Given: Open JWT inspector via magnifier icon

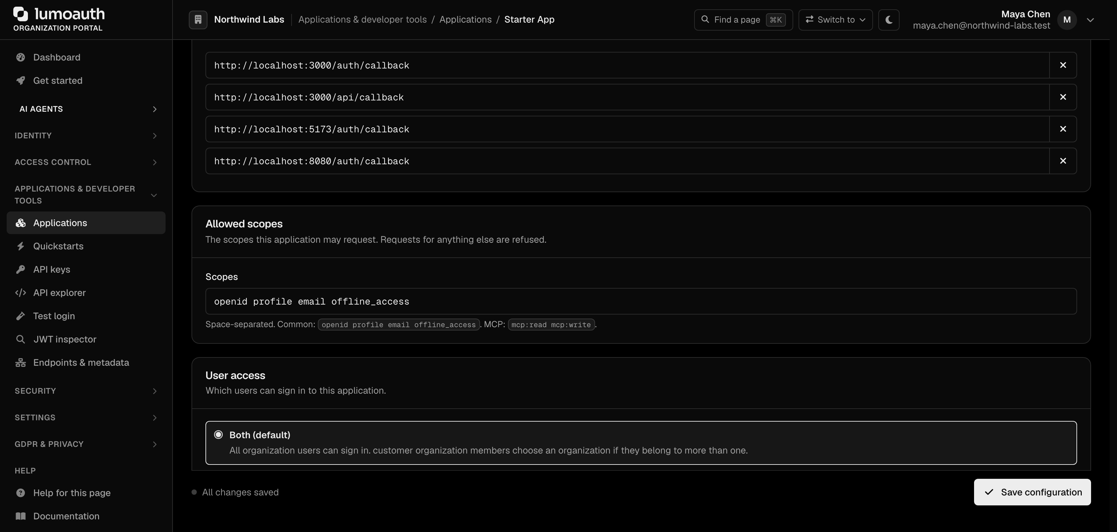Looking at the screenshot, I should (x=20, y=339).
